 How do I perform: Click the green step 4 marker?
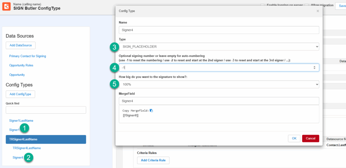click(x=115, y=67)
